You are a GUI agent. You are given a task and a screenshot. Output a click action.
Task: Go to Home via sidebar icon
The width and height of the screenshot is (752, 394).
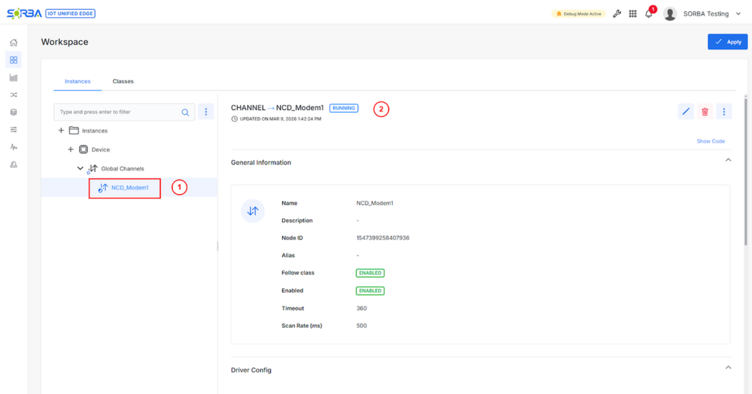[x=14, y=43]
